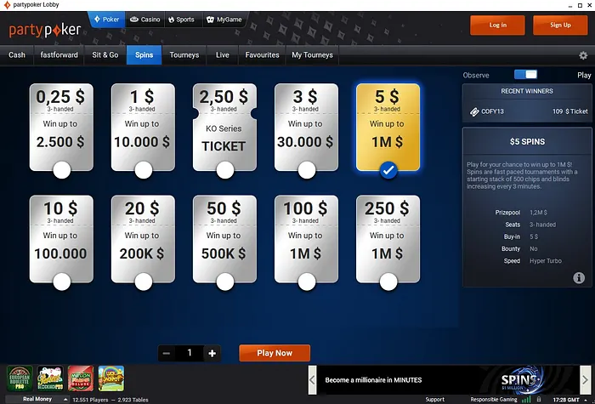Select the 3 $ spin ticket
Image resolution: width=595 pixels, height=404 pixels.
point(306,128)
